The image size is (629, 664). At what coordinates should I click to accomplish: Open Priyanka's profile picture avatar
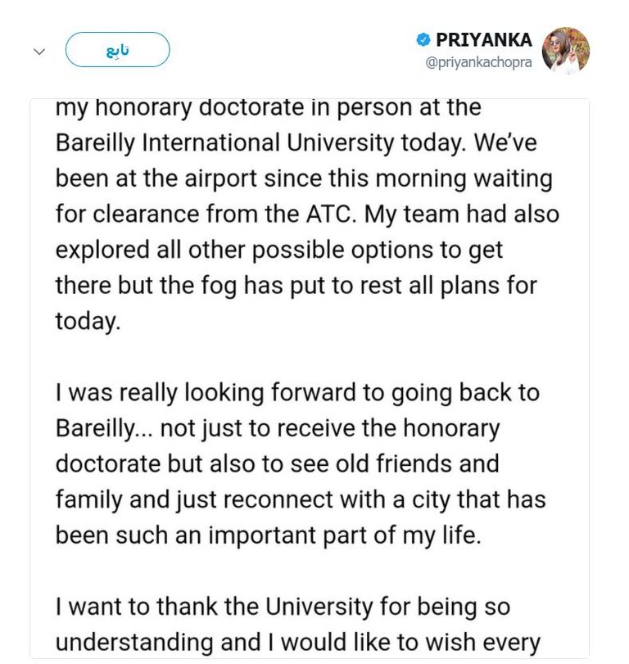click(565, 50)
